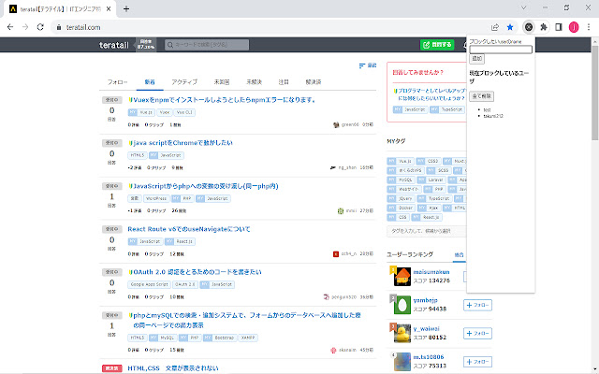Reload the teratail page

(x=40, y=27)
